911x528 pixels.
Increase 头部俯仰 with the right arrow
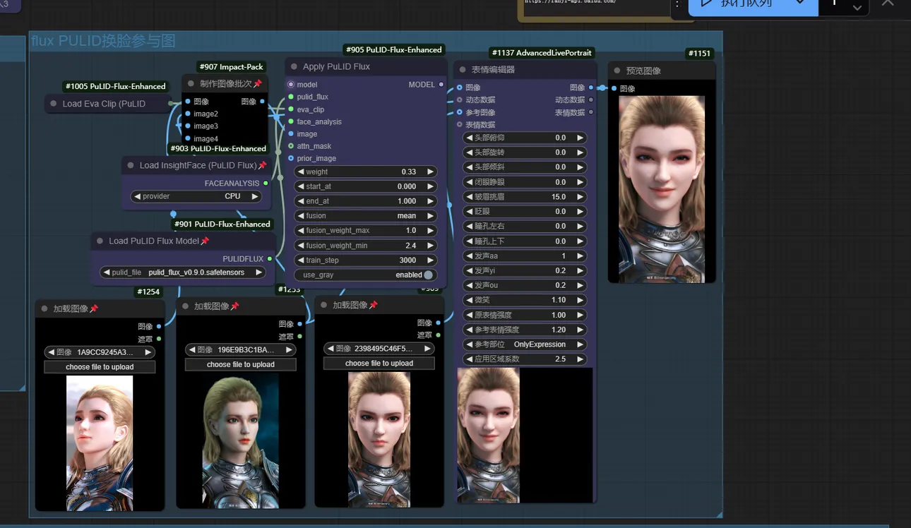pyautogui.click(x=580, y=138)
